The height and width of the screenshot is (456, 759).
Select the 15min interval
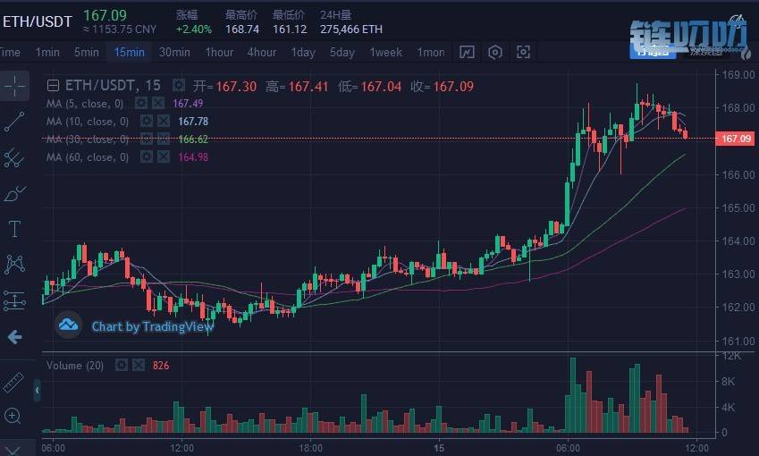click(x=130, y=52)
